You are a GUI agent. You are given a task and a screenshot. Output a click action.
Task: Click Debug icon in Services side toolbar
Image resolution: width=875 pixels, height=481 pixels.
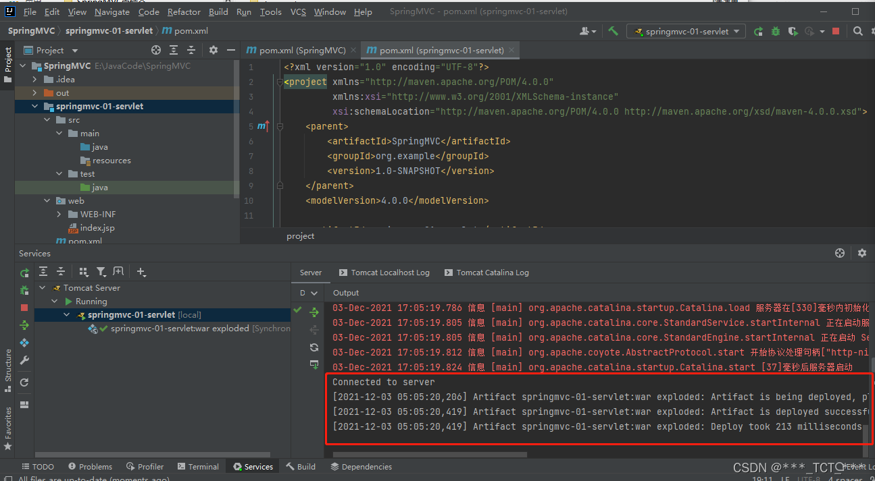click(x=24, y=290)
